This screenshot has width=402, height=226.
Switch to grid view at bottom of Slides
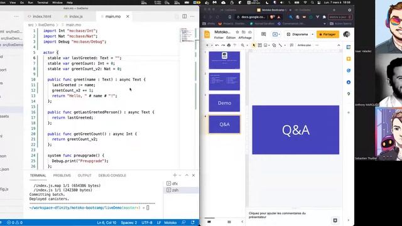coord(229,222)
